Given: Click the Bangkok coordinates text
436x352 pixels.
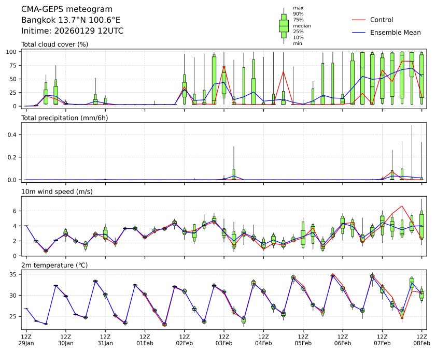Looking at the screenshot, I should coord(71,20).
